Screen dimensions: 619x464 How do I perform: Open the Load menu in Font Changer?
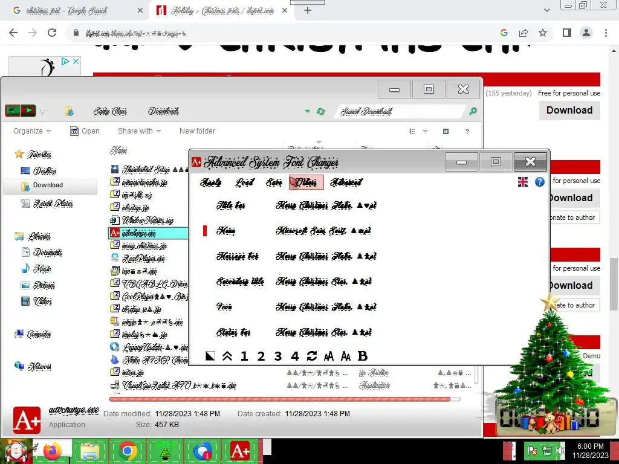tap(244, 182)
